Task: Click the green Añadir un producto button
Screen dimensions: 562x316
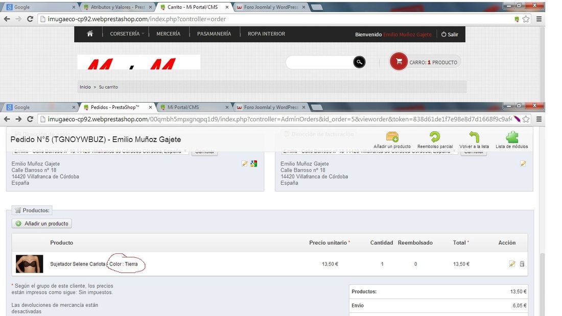Action: (42, 224)
